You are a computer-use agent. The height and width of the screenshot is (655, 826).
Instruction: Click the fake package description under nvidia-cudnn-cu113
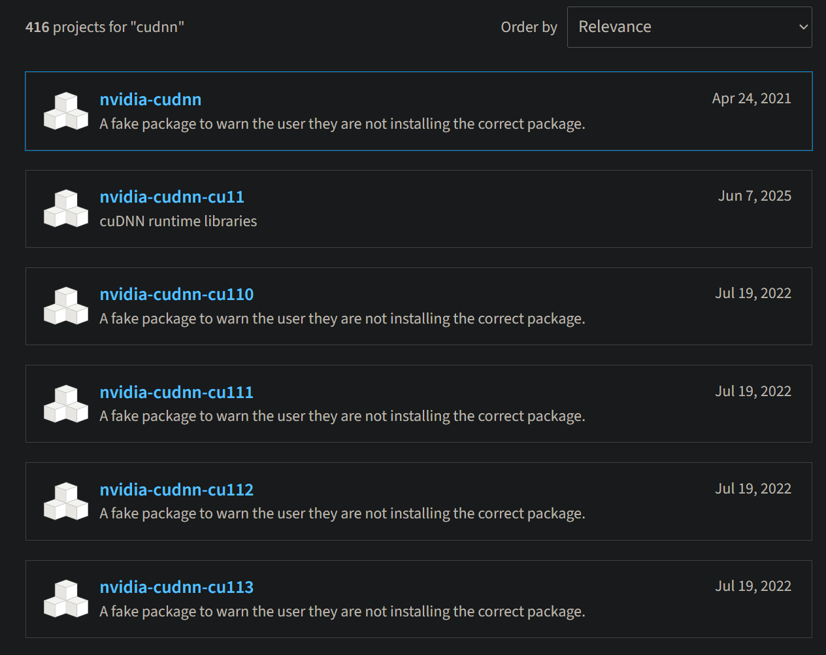(x=342, y=612)
